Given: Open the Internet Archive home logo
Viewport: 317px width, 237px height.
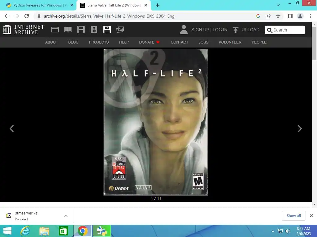Looking at the screenshot, I should coord(24,30).
